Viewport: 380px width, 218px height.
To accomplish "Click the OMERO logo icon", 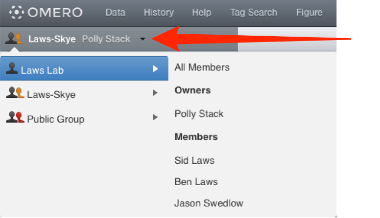I will [17, 12].
